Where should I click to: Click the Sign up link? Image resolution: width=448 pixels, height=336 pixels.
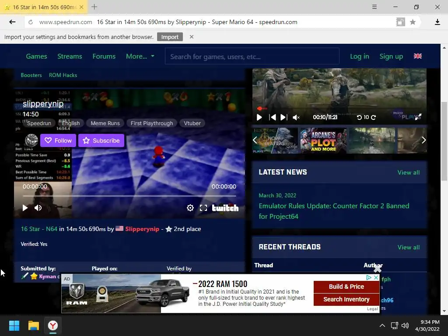[391, 56]
